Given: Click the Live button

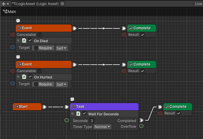Looking at the screenshot, I should 198,4.
